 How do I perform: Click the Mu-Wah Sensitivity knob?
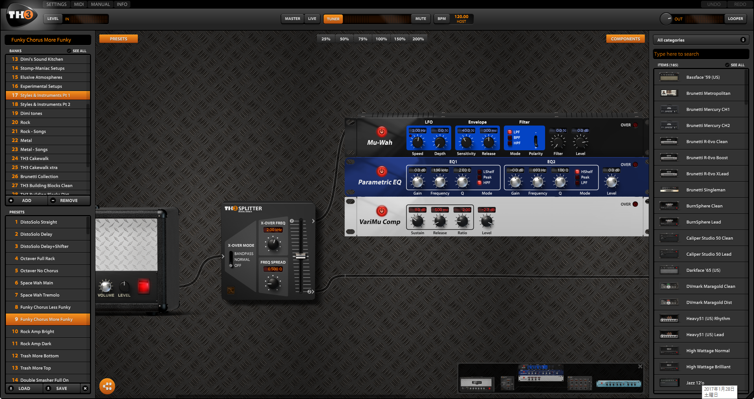pyautogui.click(x=466, y=142)
